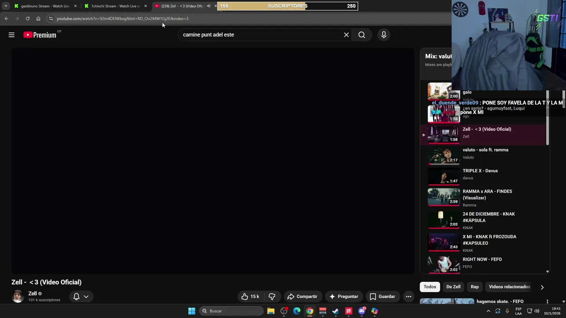
Task: Select the De Zell filter chip
Action: pyautogui.click(x=453, y=287)
